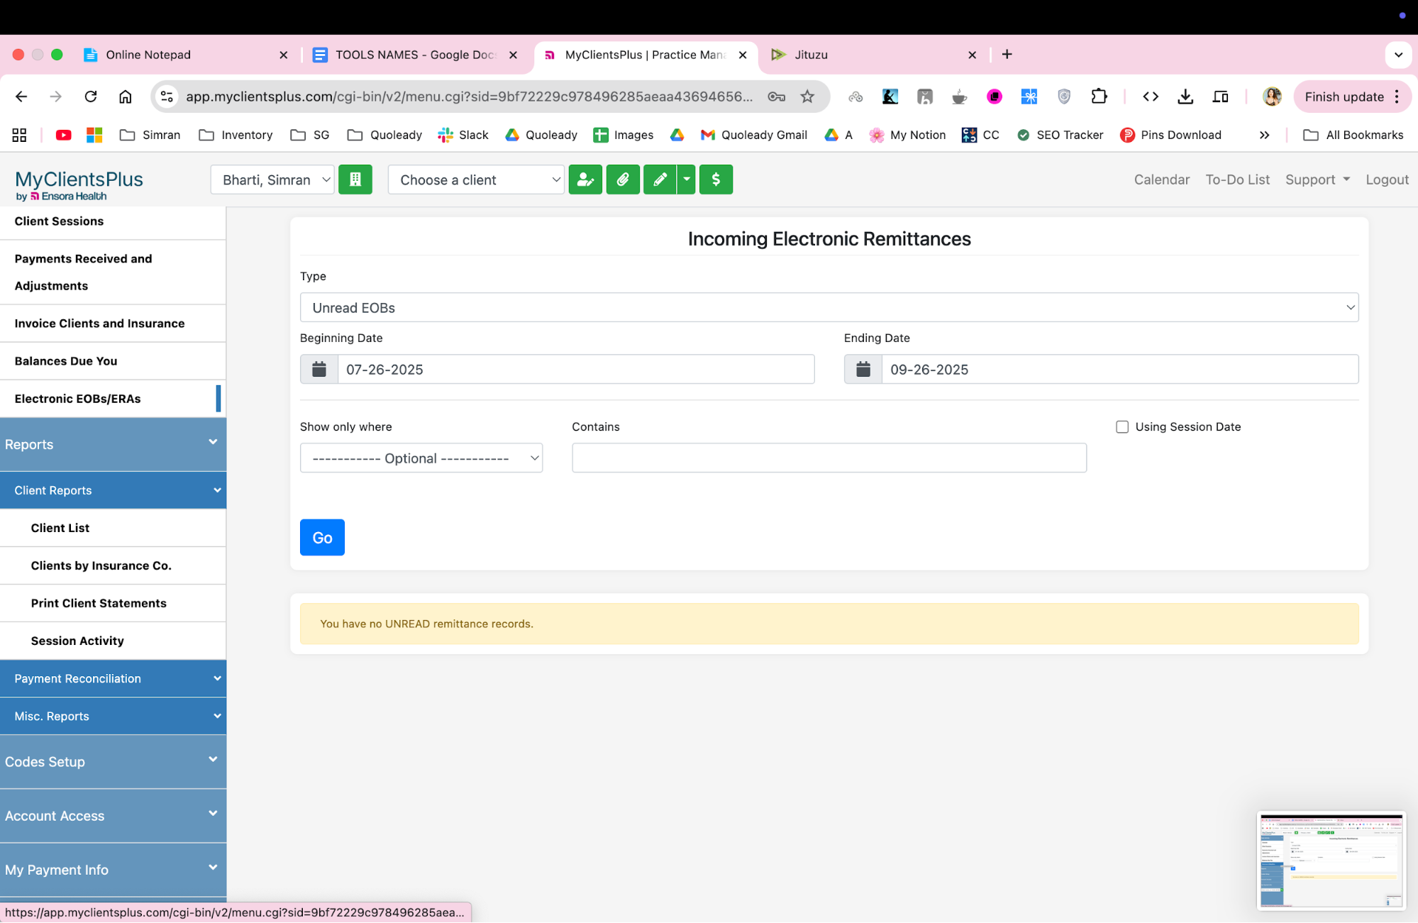
Task: Open the Ending Date calendar picker icon
Action: [862, 369]
